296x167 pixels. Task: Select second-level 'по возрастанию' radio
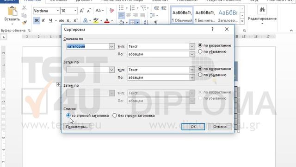(x=200, y=69)
